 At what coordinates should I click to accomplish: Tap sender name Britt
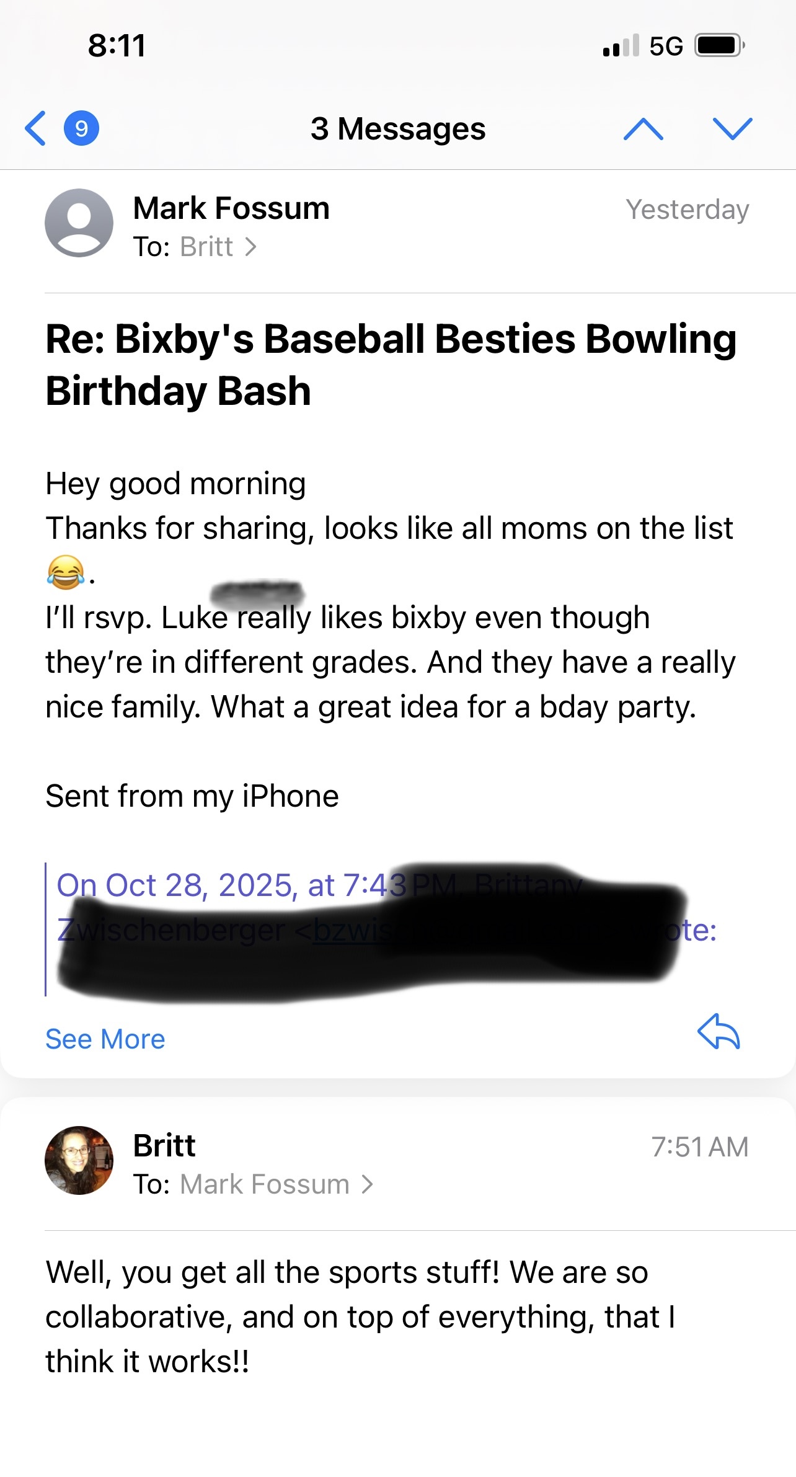tap(164, 1145)
